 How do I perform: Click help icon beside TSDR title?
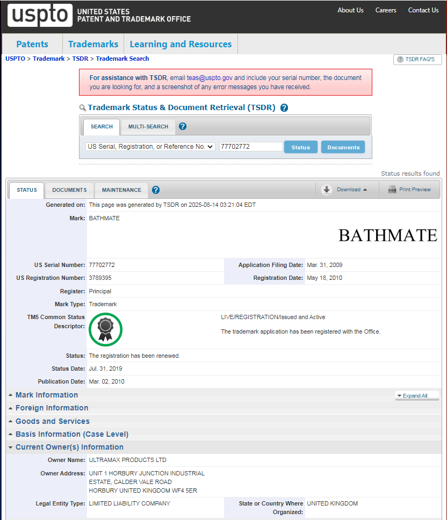[284, 107]
